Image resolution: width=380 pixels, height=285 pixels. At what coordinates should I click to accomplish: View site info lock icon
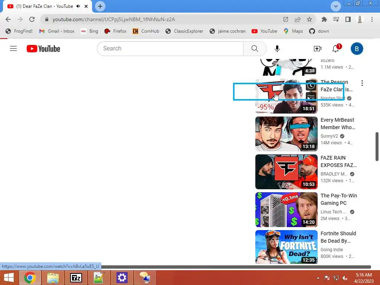pyautogui.click(x=47, y=19)
